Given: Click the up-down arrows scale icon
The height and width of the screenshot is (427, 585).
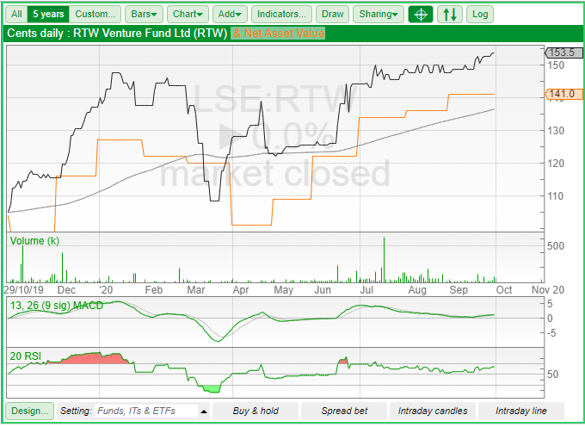Looking at the screenshot, I should coord(450,14).
